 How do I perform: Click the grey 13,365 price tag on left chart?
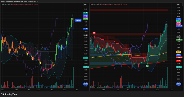(85, 35)
